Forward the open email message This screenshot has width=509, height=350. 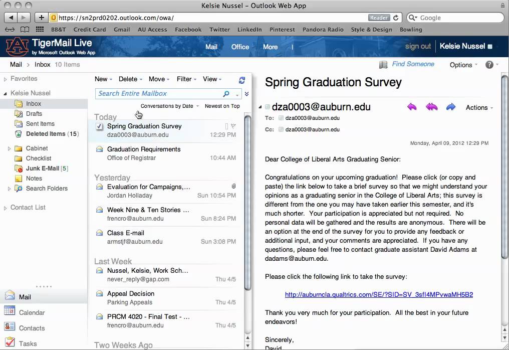click(451, 107)
